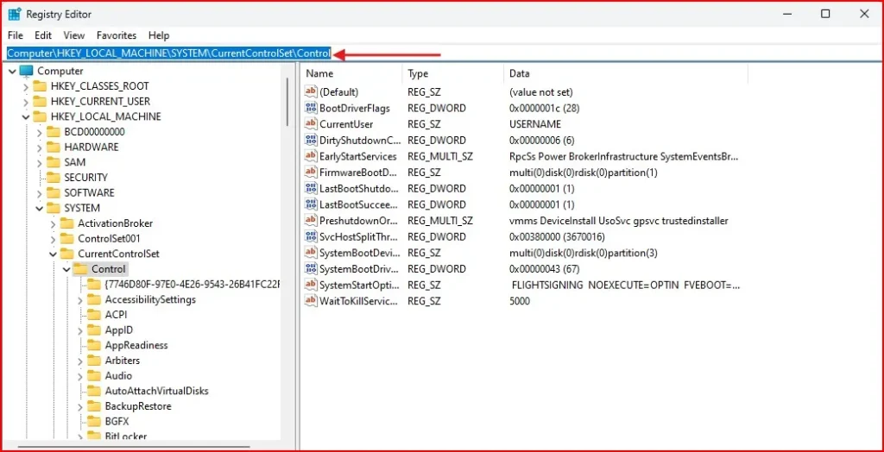Expand the ActivationBroker key
Screen dimensions: 884x452
tap(53, 223)
